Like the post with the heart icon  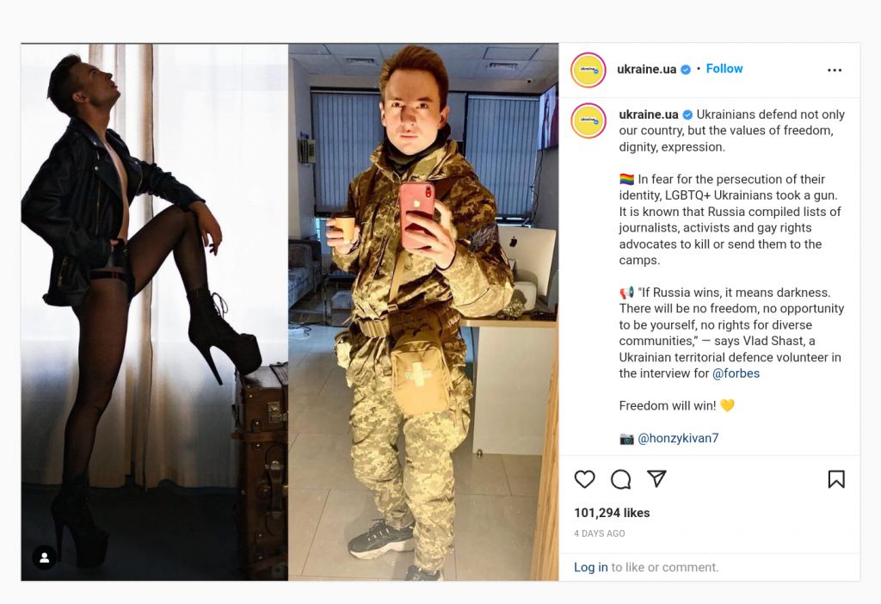[x=584, y=479]
